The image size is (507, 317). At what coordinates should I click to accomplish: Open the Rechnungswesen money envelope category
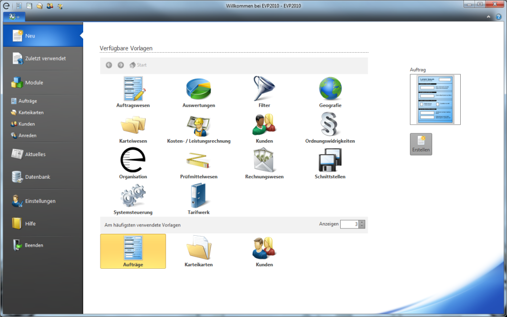click(x=264, y=163)
